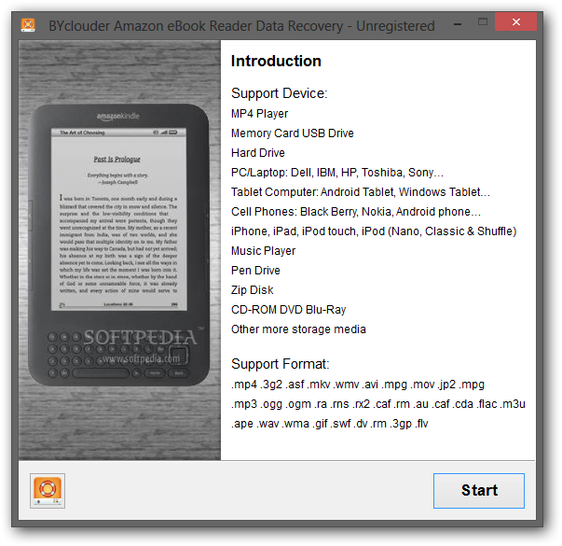Image resolution: width=562 pixels, height=546 pixels.
Task: Click the 'iPhone, iPad, iPod touch' line
Action: point(374,231)
